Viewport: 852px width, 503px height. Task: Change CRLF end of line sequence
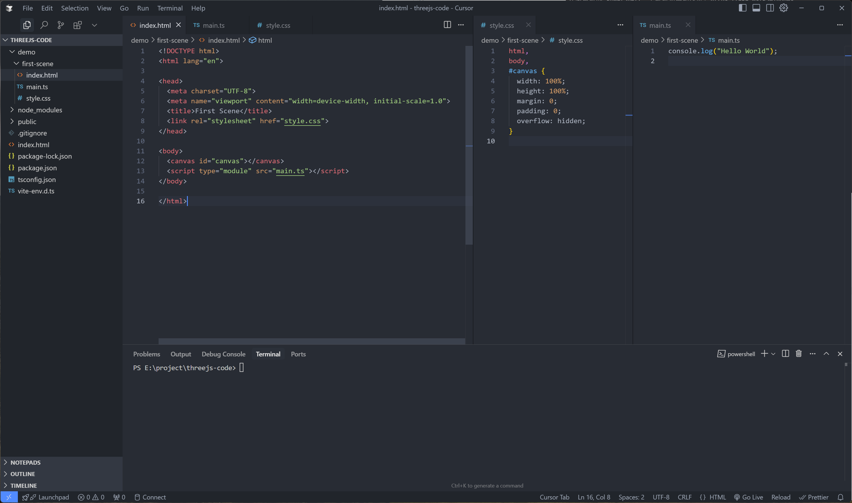click(x=685, y=497)
